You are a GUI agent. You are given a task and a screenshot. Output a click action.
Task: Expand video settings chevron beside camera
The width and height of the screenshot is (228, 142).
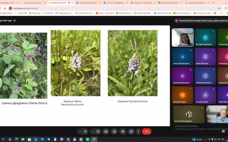click(92, 131)
